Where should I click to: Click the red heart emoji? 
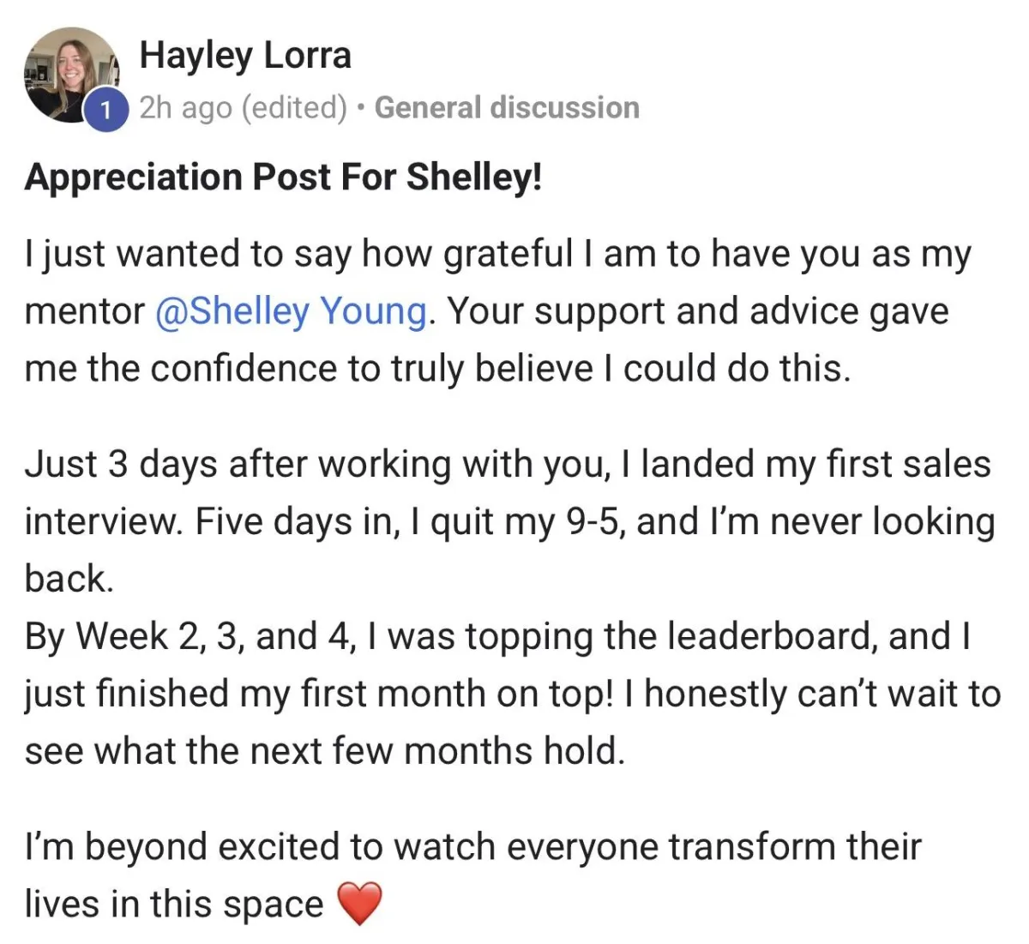(358, 904)
